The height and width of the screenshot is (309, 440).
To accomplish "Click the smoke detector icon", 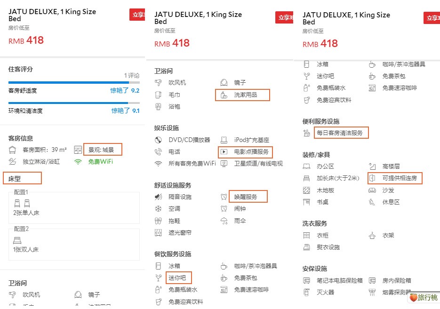I will pyautogui.click(x=372, y=292).
